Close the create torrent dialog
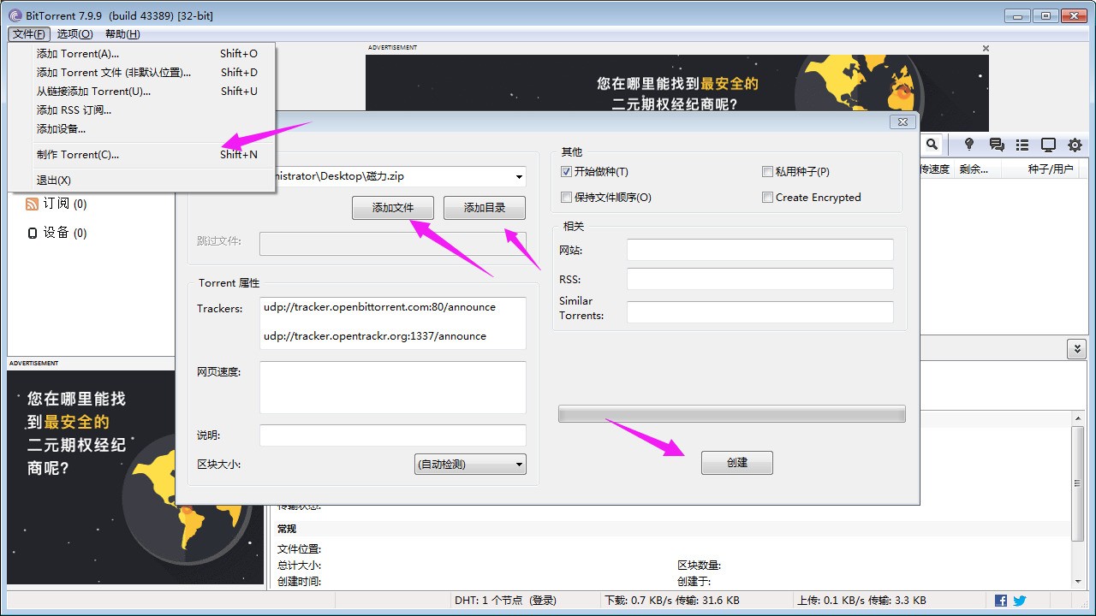The width and height of the screenshot is (1096, 616). point(902,122)
